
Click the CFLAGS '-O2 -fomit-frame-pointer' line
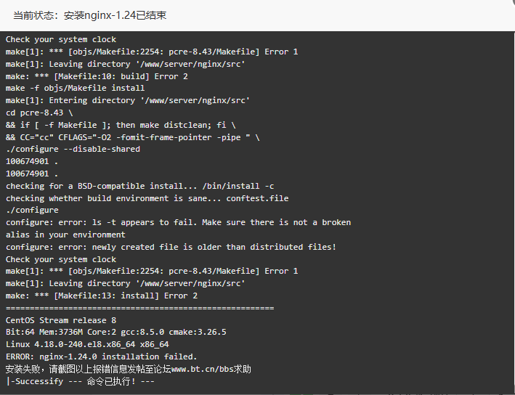coord(132,137)
